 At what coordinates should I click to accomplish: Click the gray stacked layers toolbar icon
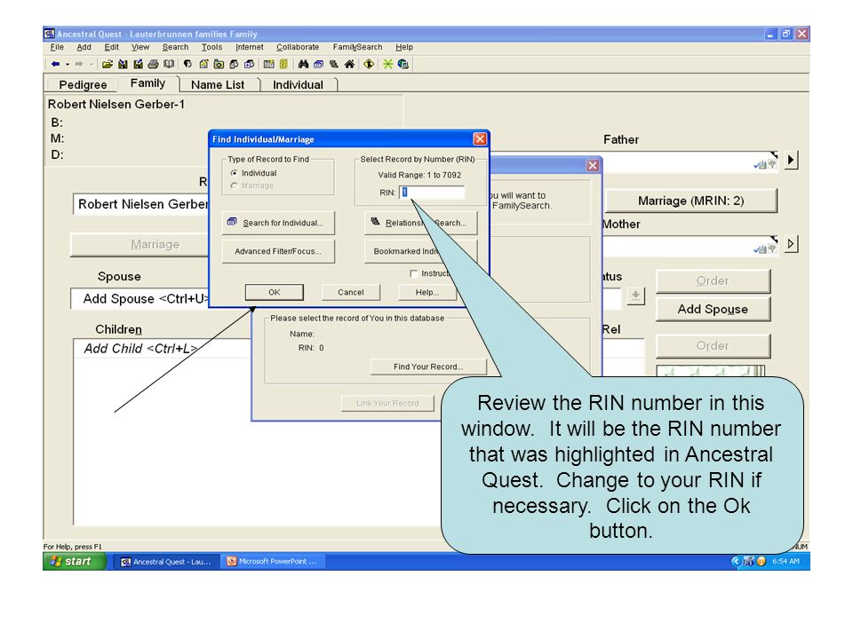[x=334, y=64]
